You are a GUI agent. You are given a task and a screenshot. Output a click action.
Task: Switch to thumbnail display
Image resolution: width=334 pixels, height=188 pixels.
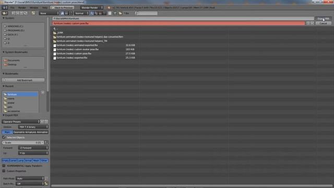click(x=70, y=13)
